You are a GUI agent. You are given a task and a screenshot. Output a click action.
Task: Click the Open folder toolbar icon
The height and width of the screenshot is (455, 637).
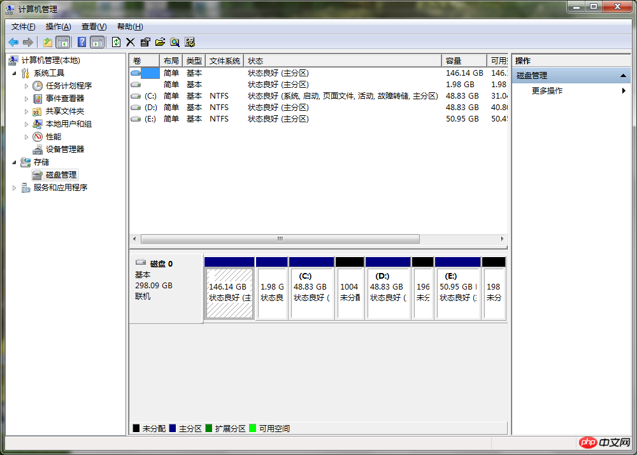click(160, 42)
